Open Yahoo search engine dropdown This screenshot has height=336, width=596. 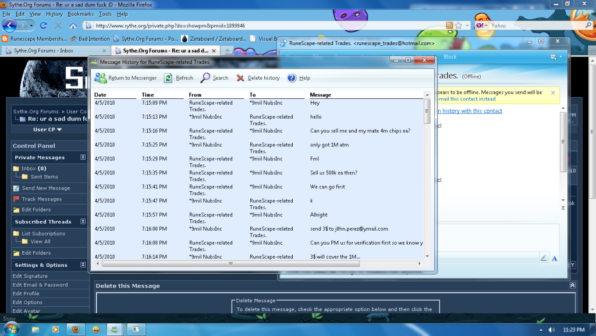coord(482,26)
